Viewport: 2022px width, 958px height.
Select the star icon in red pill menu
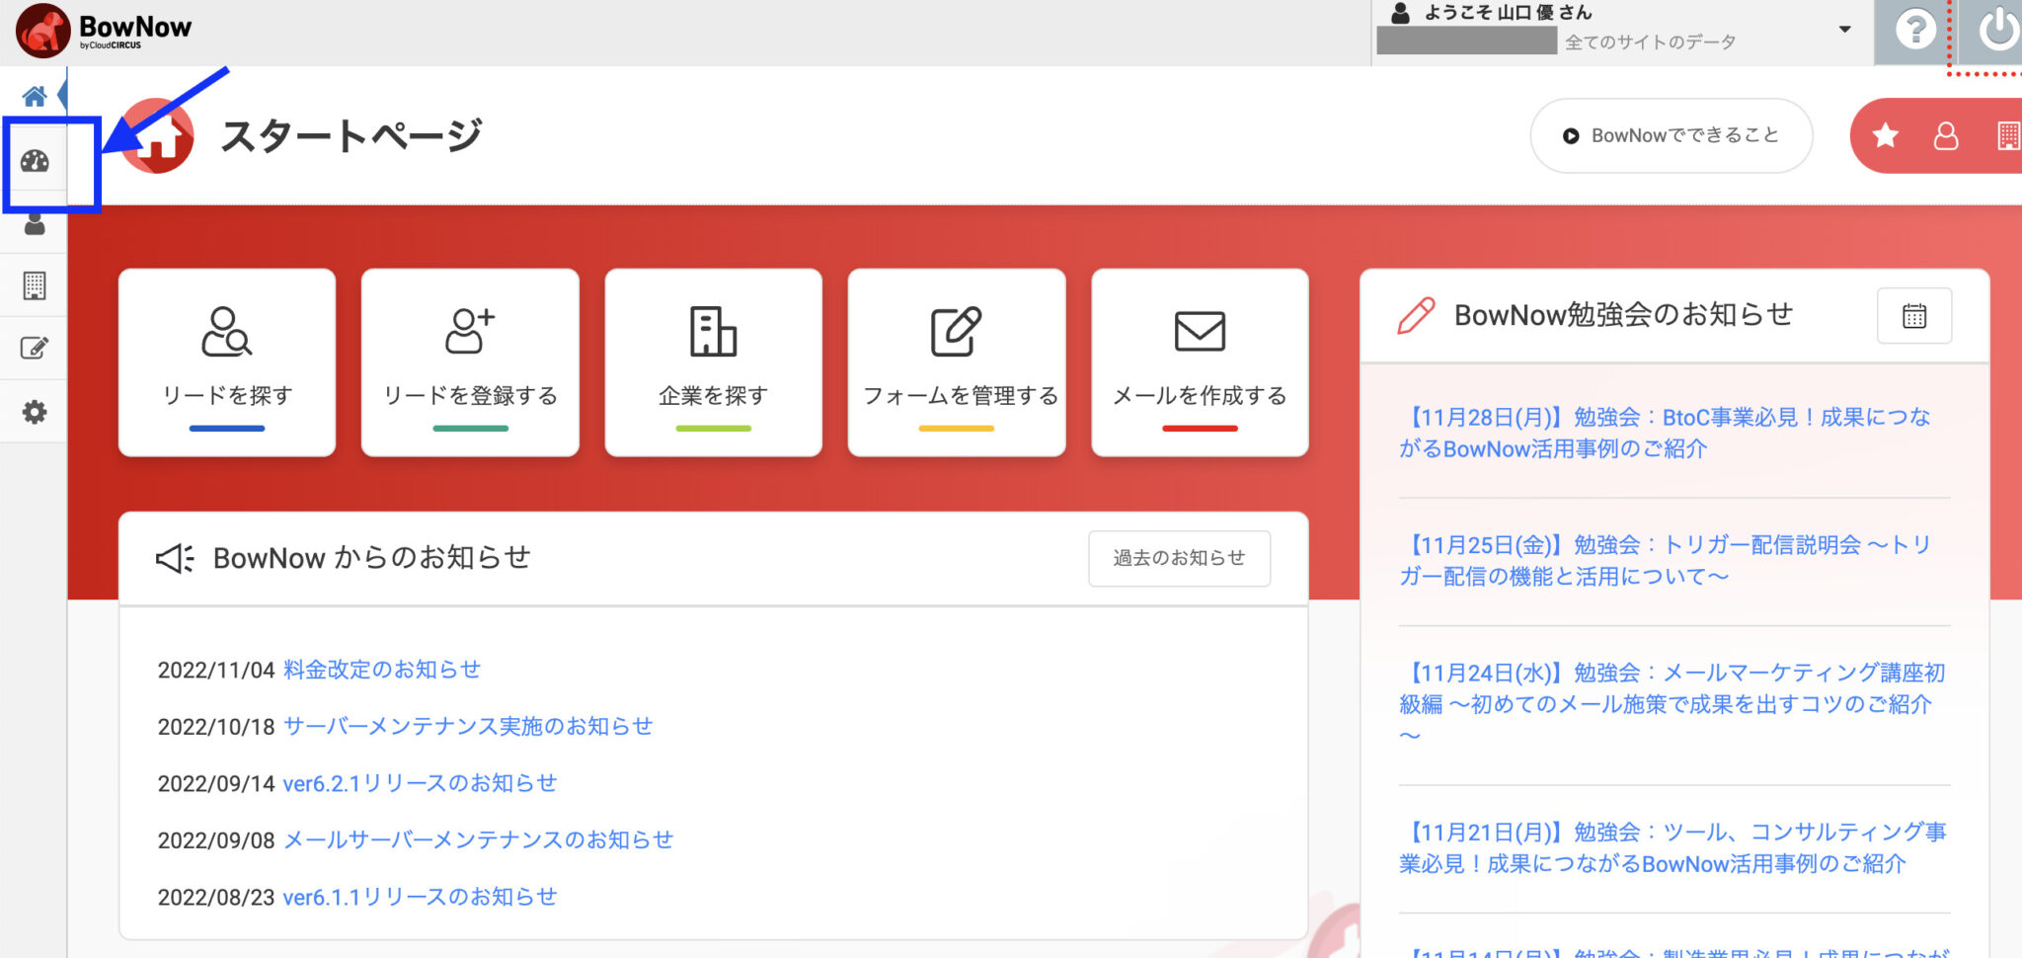(x=1887, y=135)
